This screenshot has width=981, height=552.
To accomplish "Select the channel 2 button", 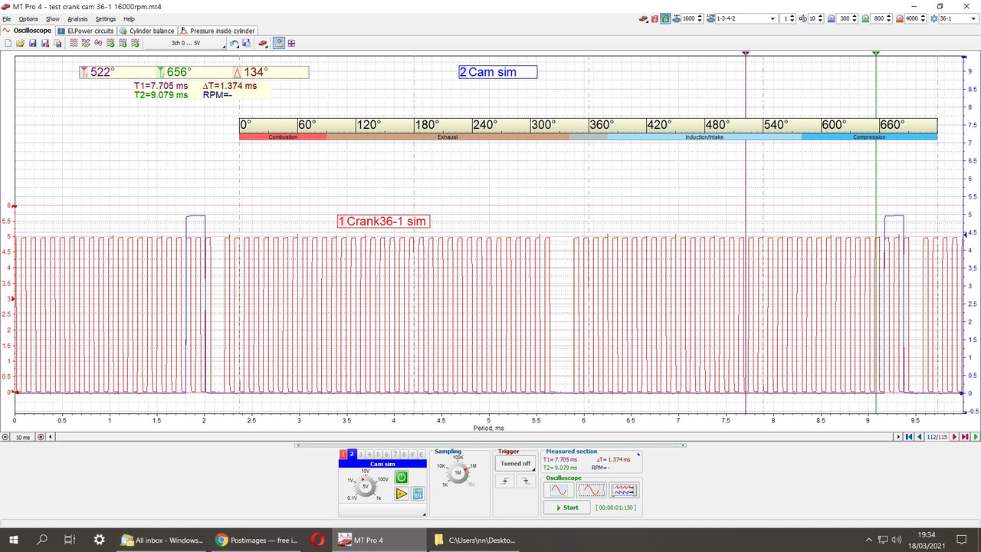I will (x=352, y=454).
